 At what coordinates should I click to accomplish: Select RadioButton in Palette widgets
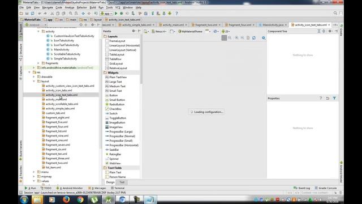tap(115, 104)
